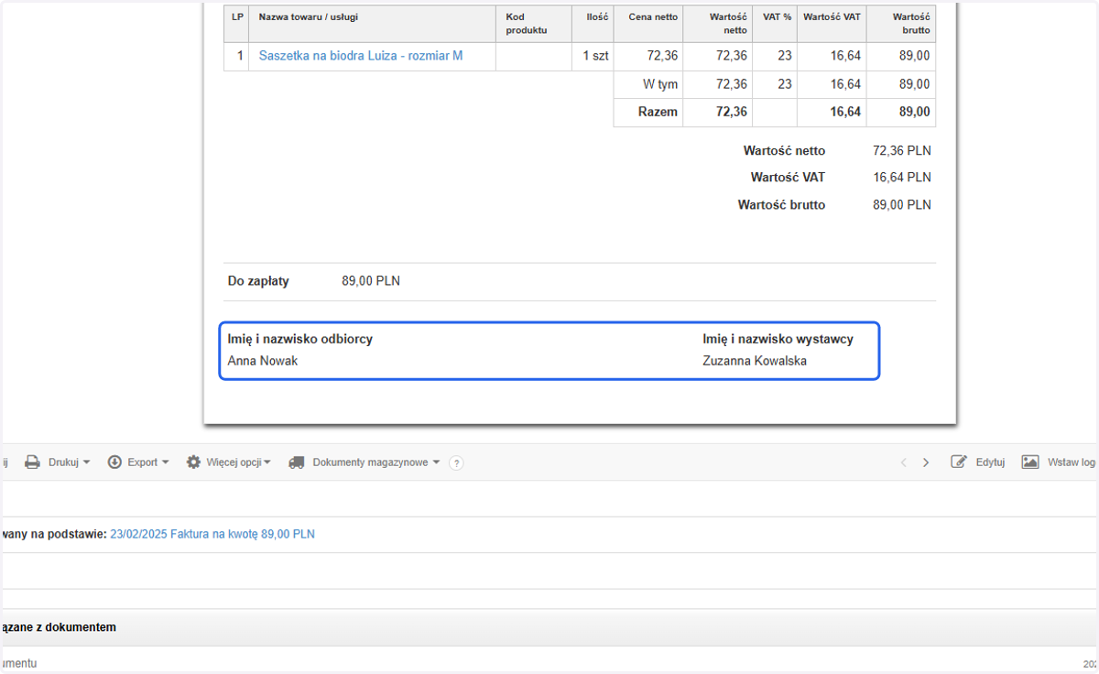
Task: Select issuer name Zuzanna Kowalska
Action: click(755, 361)
